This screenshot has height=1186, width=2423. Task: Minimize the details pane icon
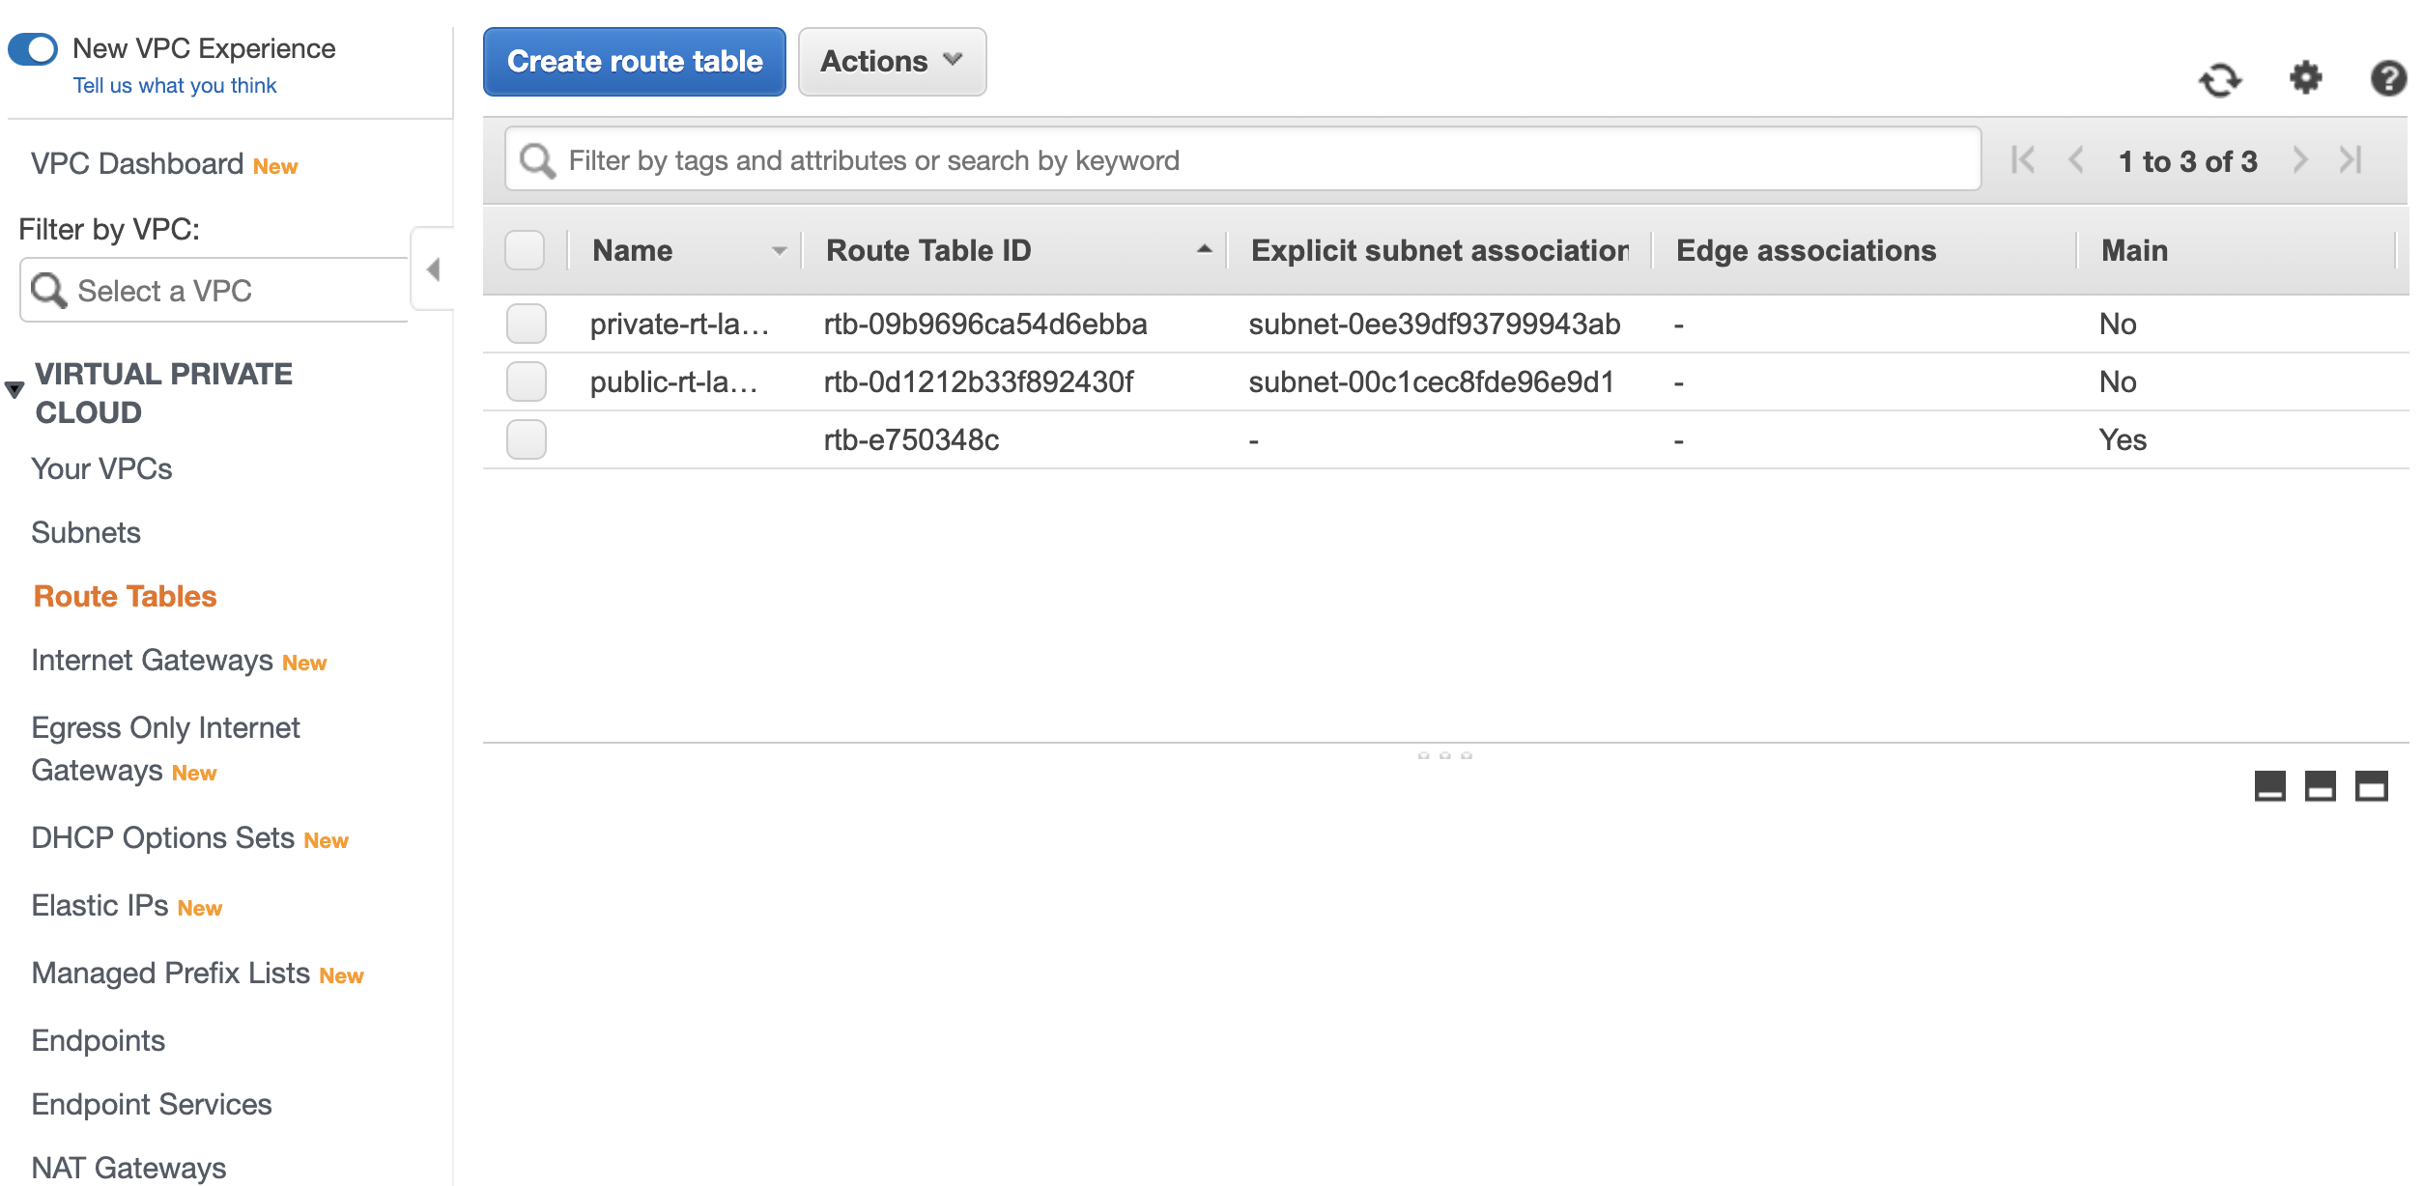click(2269, 786)
